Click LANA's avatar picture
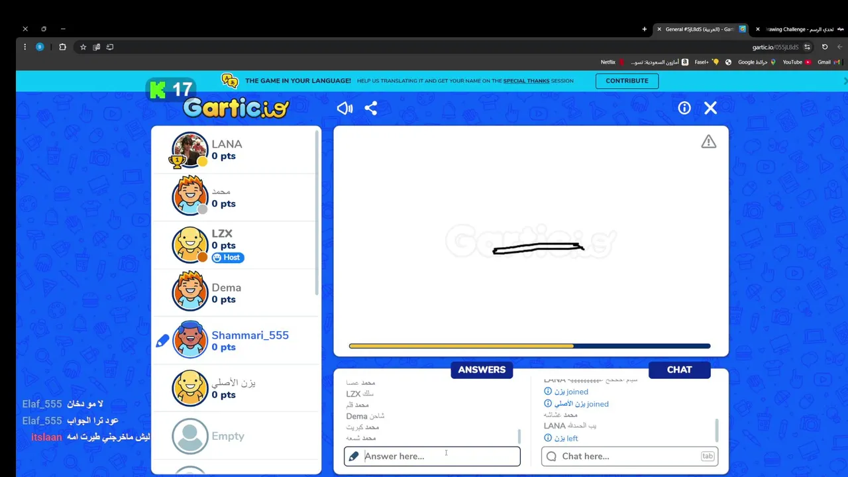 190,150
